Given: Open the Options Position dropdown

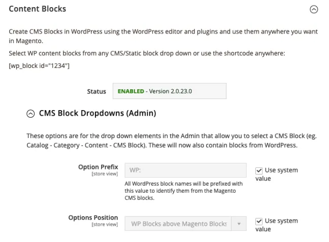Looking at the screenshot, I should [178, 223].
